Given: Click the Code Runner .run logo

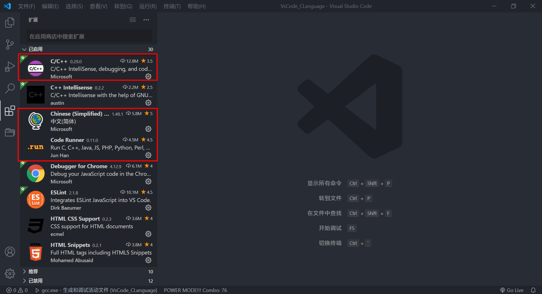Looking at the screenshot, I should coord(36,147).
